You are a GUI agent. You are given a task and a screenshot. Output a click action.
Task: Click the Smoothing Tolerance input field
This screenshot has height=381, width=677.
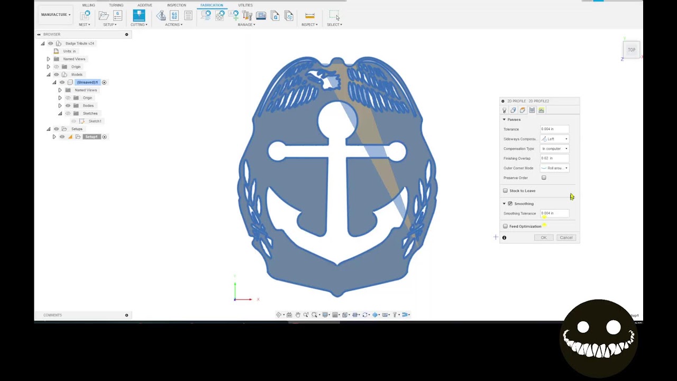click(554, 213)
